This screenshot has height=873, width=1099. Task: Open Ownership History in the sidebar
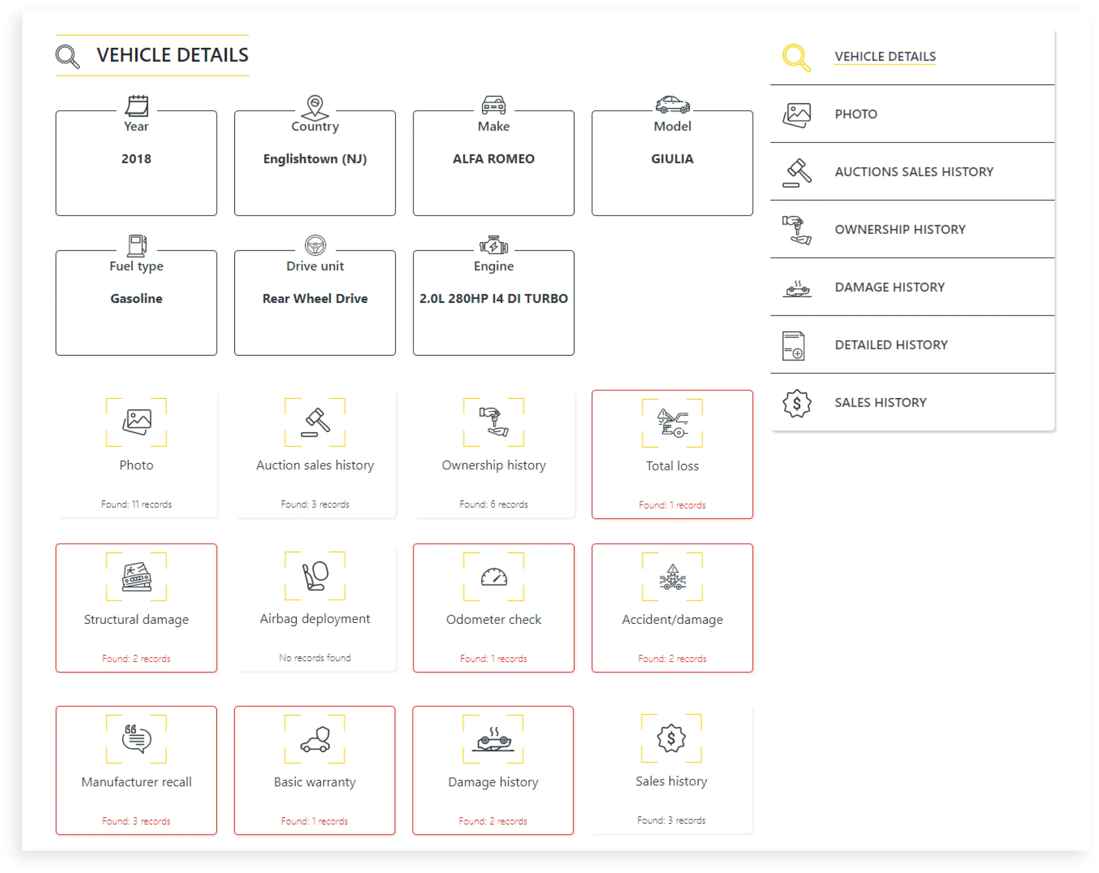tap(900, 229)
